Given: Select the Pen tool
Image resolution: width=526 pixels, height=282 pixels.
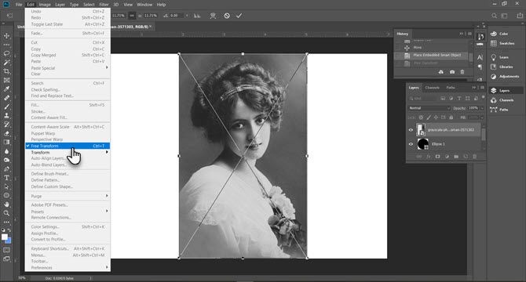Looking at the screenshot, I should tap(6, 169).
